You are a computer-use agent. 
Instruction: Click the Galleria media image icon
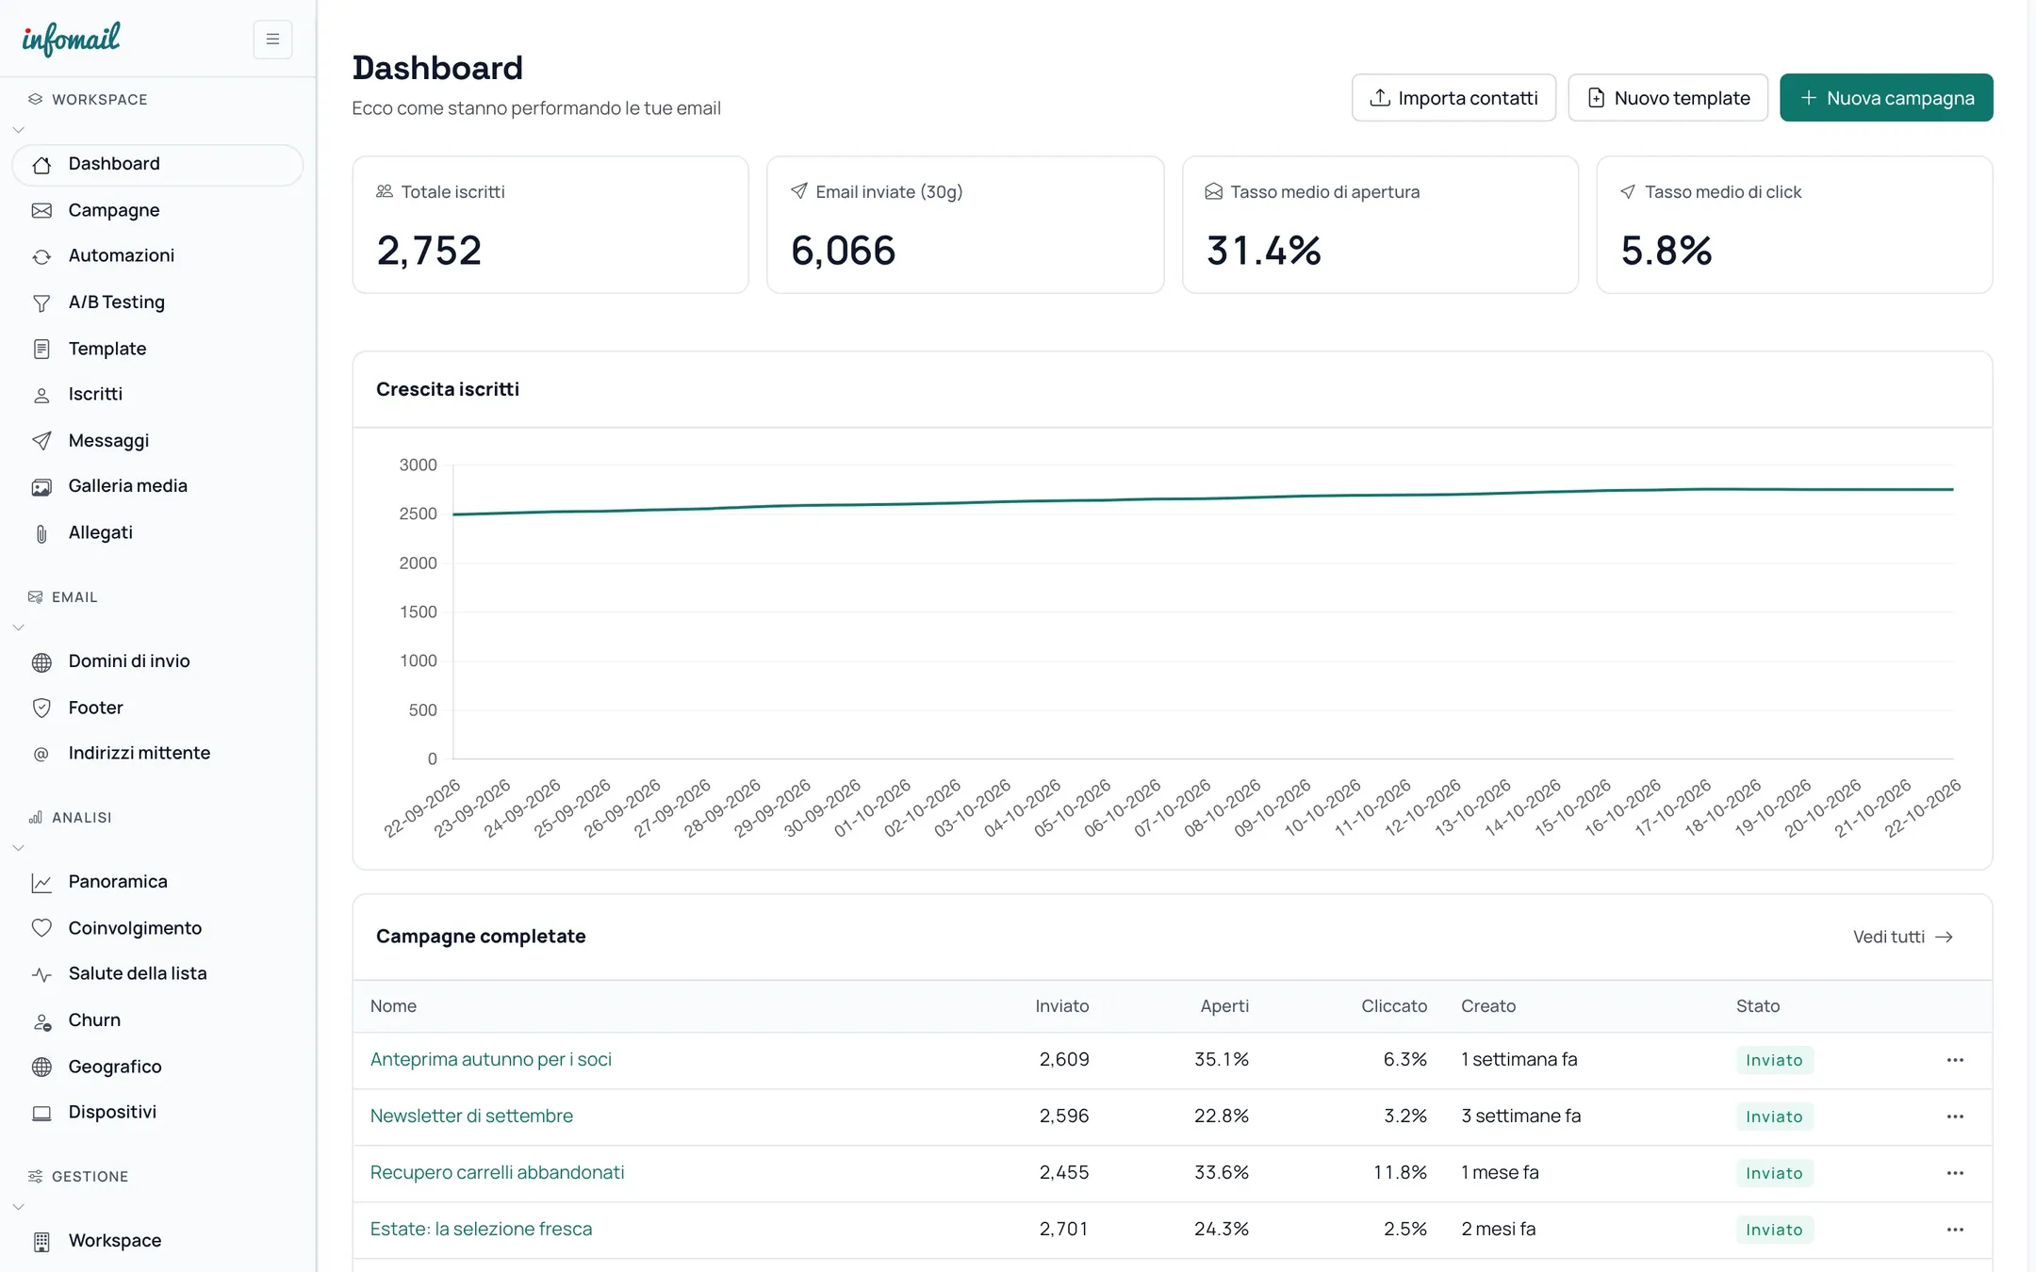point(41,487)
